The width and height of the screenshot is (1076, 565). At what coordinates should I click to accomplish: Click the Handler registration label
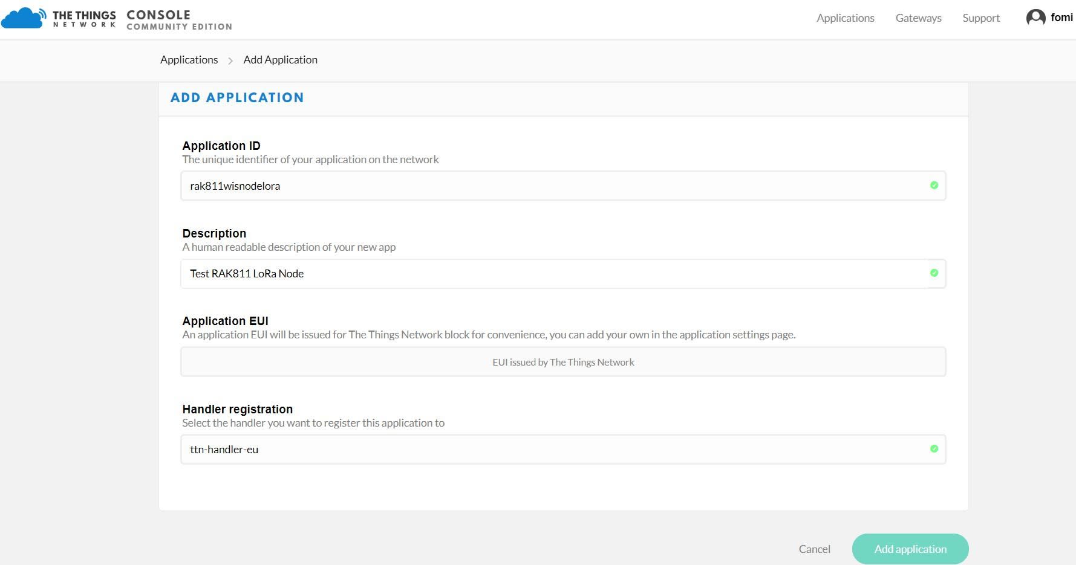237,409
